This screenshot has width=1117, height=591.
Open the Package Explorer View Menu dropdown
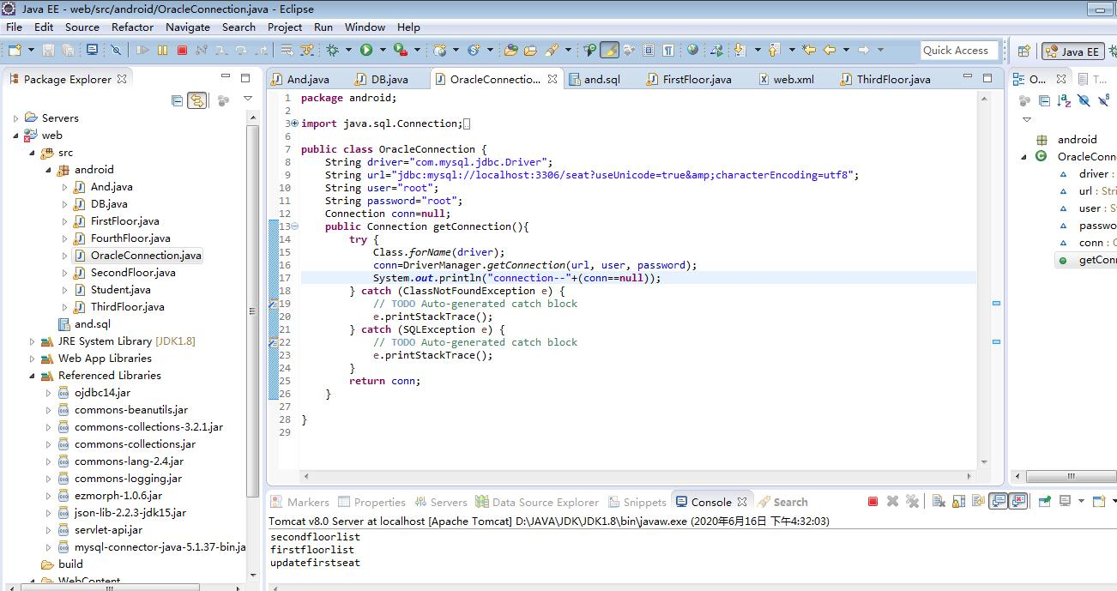(x=250, y=100)
